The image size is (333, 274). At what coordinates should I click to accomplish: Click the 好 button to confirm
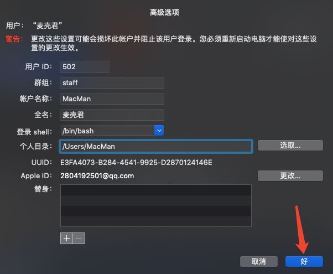click(304, 261)
